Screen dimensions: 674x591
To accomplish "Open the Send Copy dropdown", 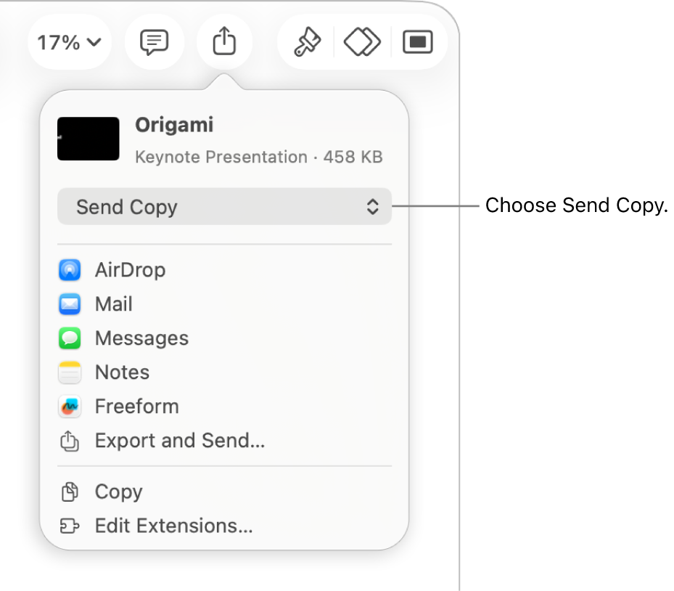I will tap(224, 206).
